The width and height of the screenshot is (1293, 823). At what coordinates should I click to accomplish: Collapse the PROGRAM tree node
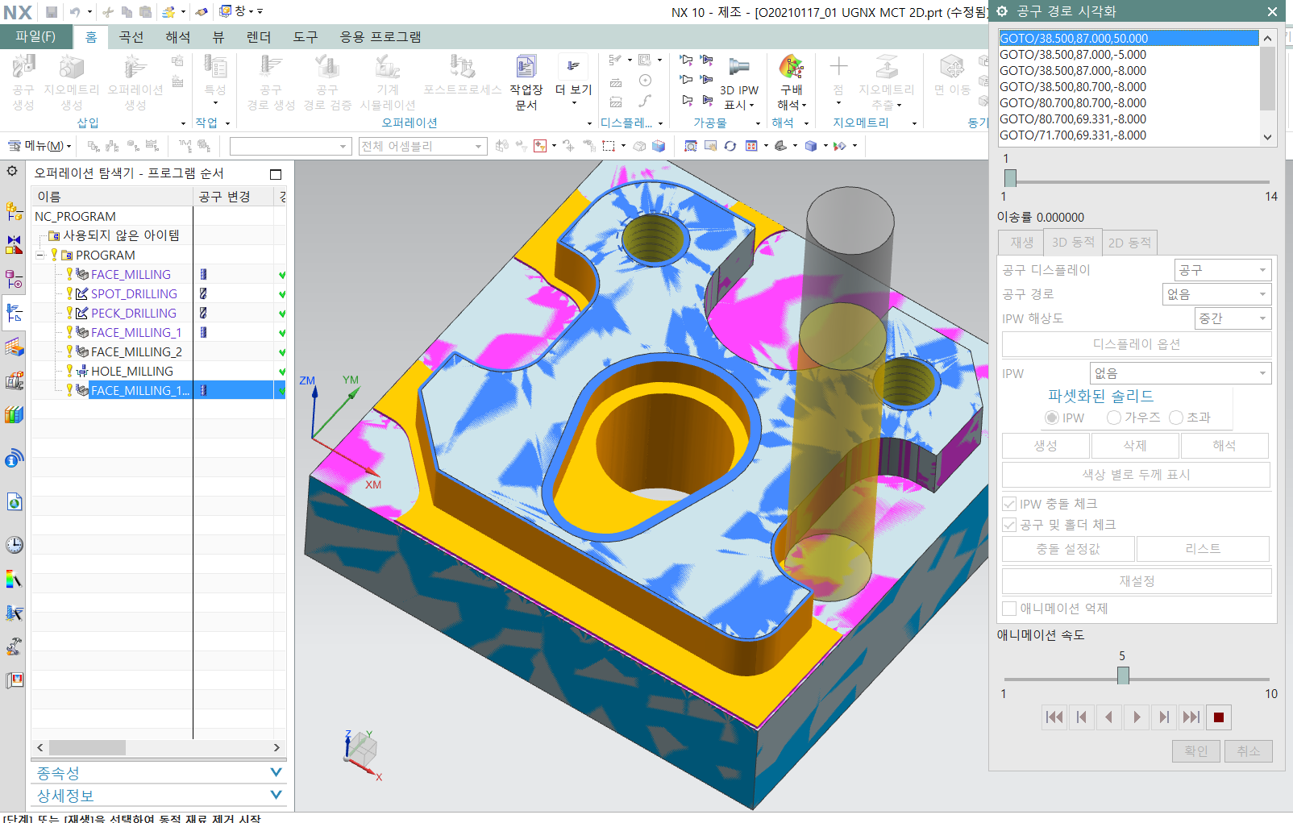tap(40, 255)
